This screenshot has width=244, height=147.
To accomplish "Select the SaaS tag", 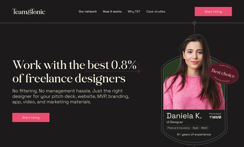I will (195, 128).
